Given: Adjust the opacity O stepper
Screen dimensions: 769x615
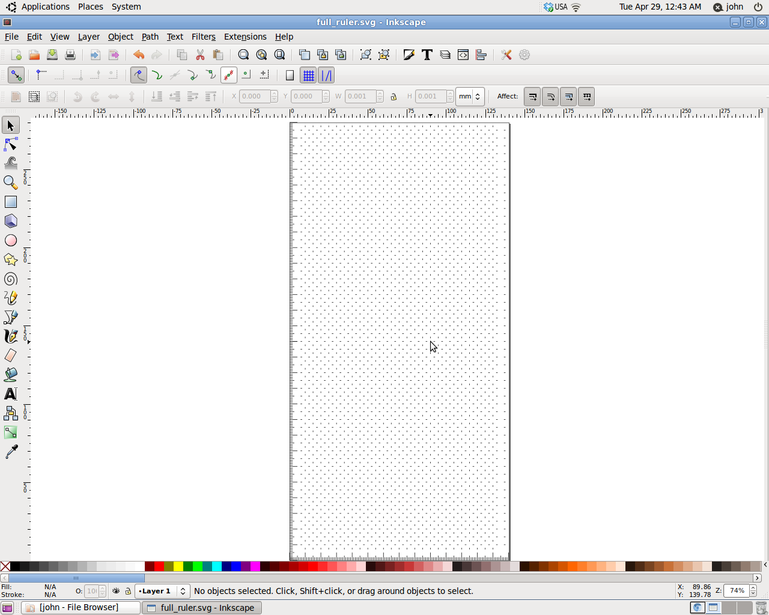Looking at the screenshot, I should coord(103,591).
